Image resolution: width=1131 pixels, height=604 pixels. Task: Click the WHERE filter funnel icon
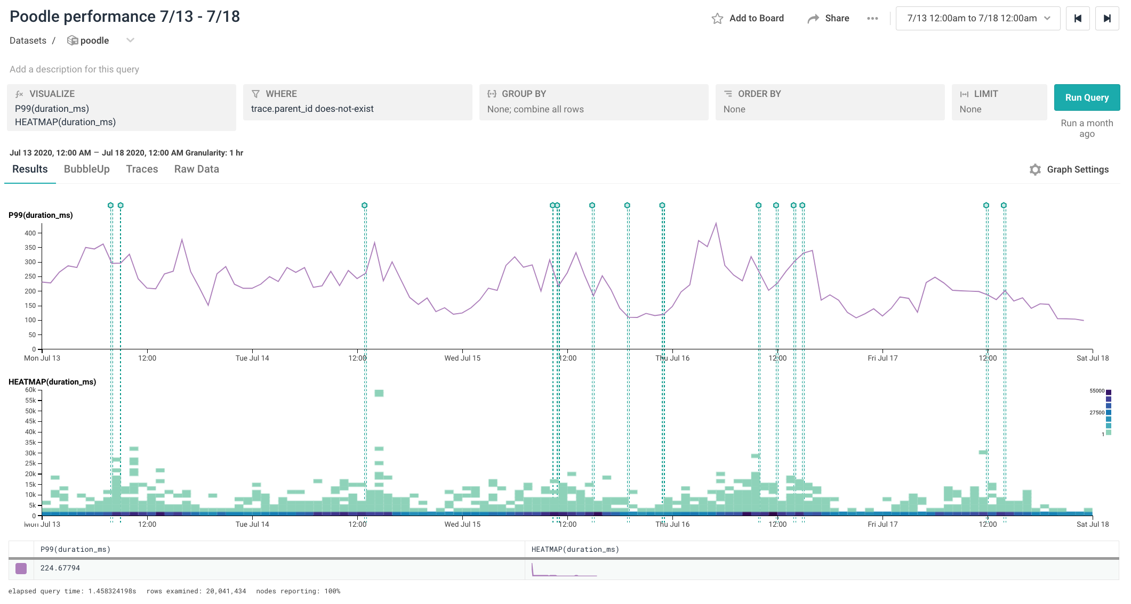click(x=255, y=94)
